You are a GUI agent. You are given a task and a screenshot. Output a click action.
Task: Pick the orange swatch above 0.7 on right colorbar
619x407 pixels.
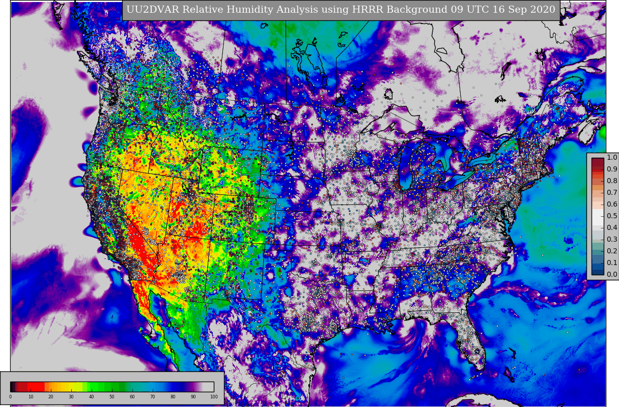(598, 188)
